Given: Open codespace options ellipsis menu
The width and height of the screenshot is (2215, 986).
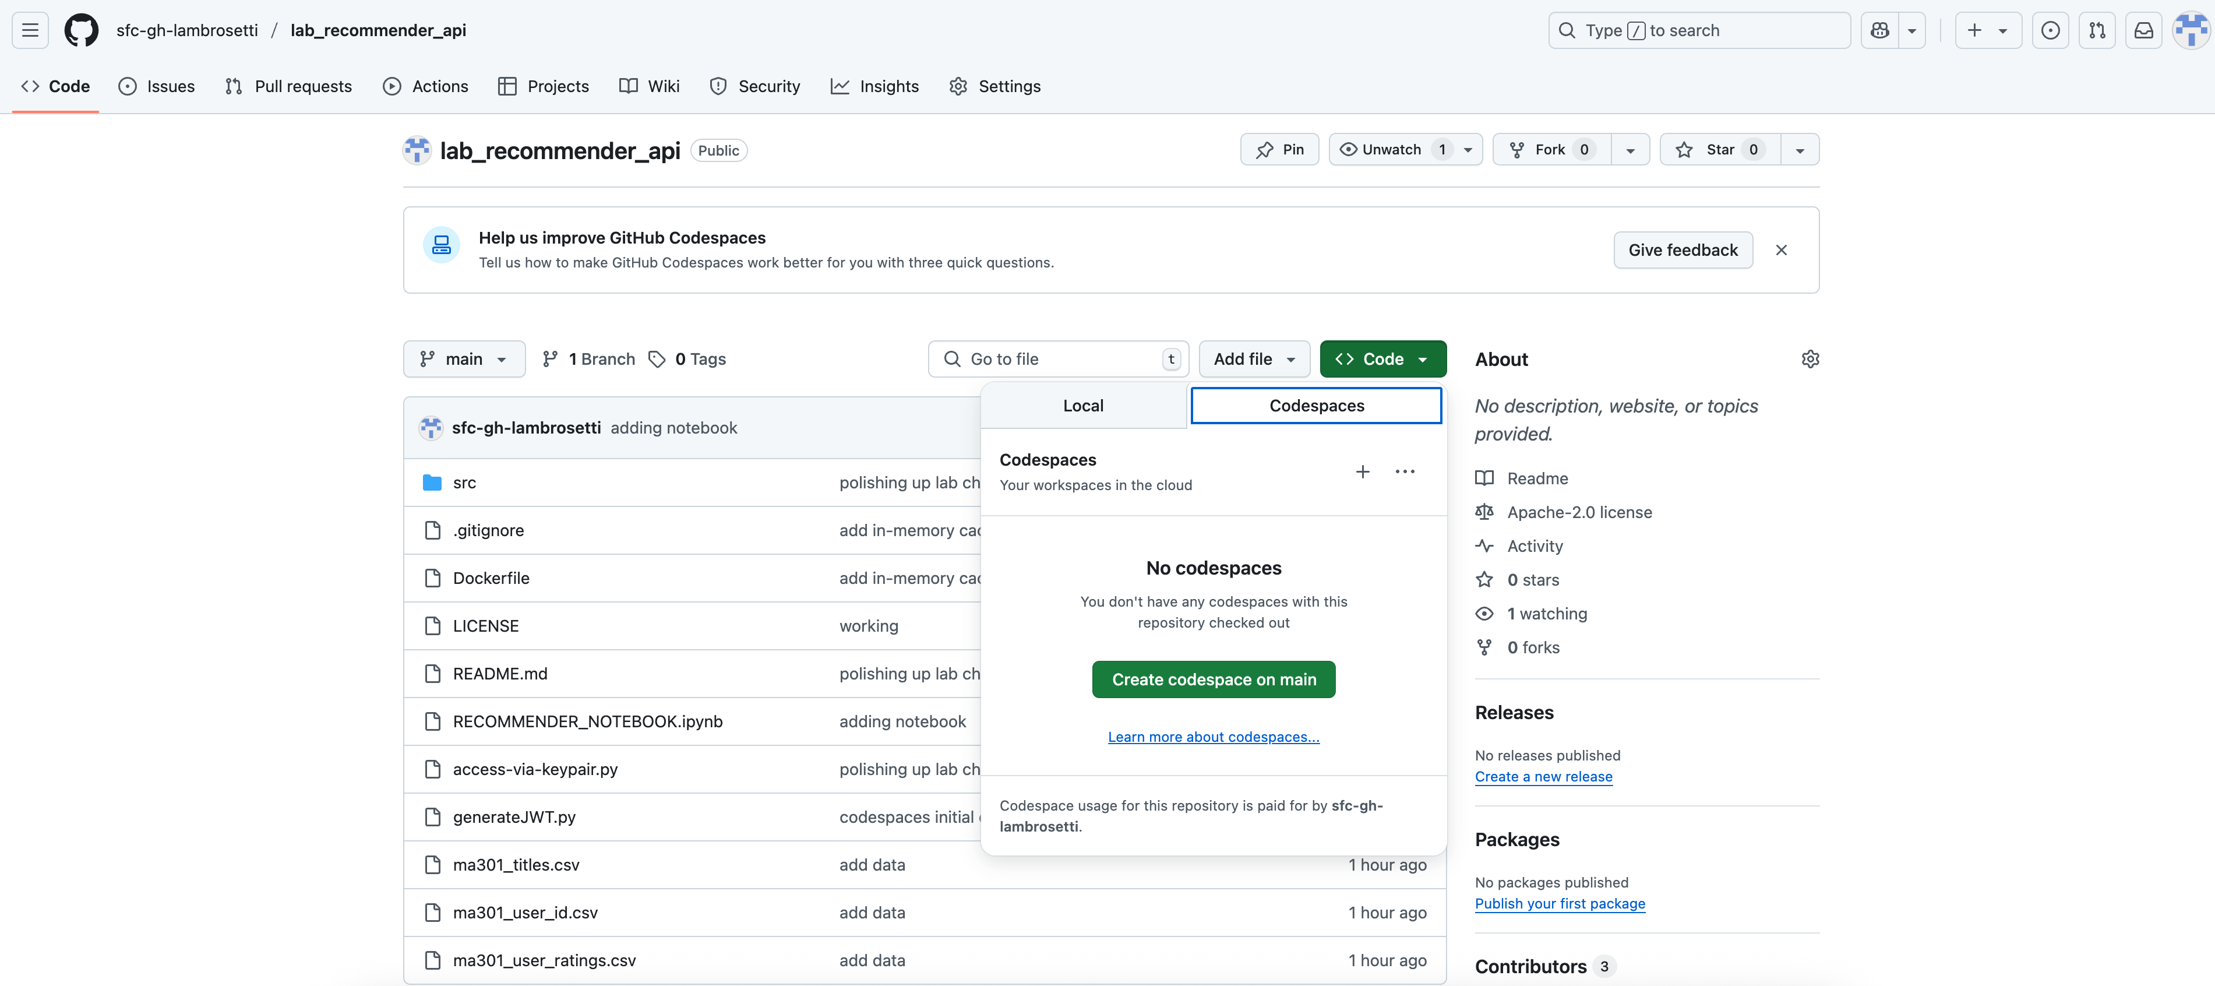Looking at the screenshot, I should (x=1405, y=471).
